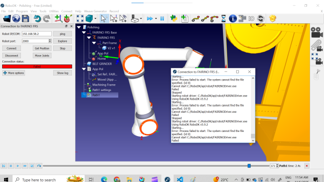Open Visual Studio Code from the taskbar
The height and width of the screenshot is (182, 324).
[180, 179]
